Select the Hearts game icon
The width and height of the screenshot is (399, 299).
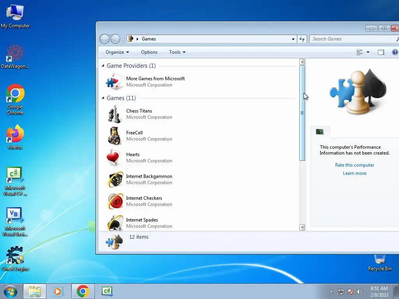pyautogui.click(x=113, y=158)
